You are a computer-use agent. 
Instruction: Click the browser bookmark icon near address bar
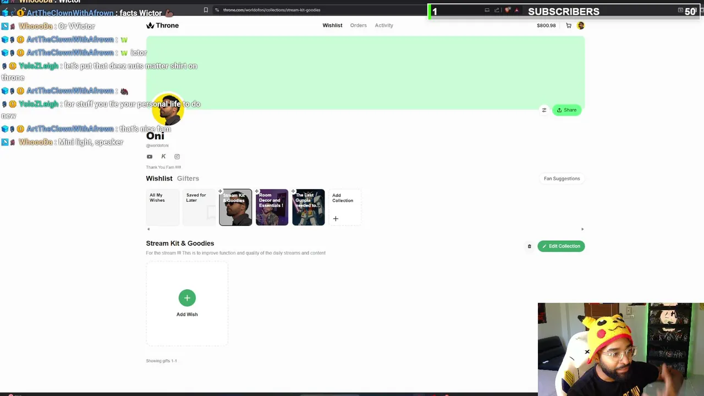[206, 10]
